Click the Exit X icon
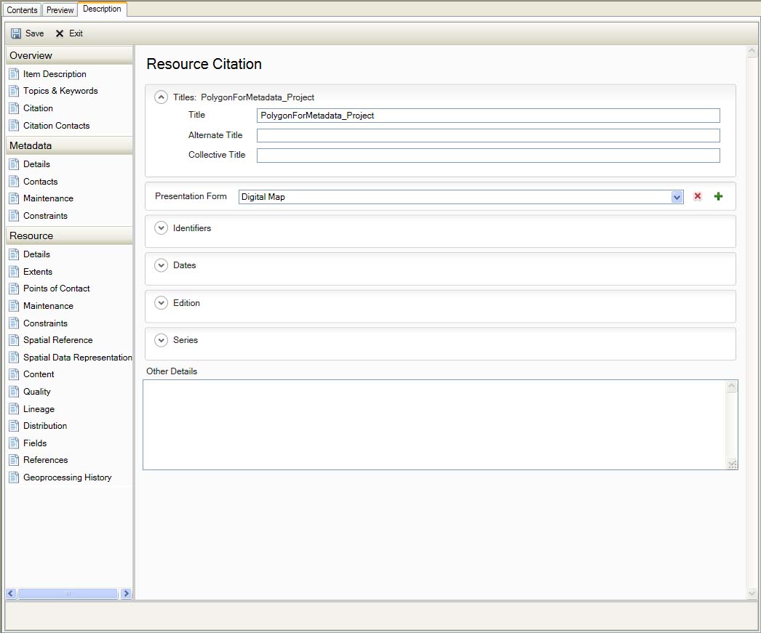This screenshot has width=761, height=633. point(60,33)
